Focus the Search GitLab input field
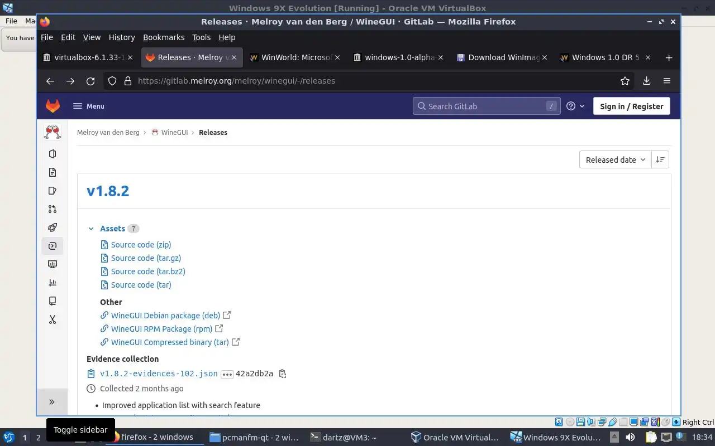This screenshot has height=446, width=715. click(486, 106)
